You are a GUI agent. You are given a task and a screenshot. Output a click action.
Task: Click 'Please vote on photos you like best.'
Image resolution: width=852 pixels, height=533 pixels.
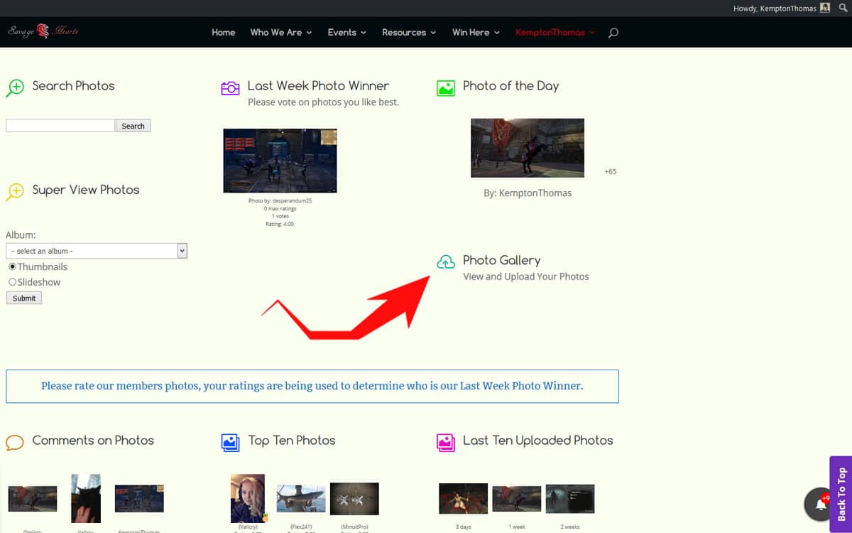[324, 102]
